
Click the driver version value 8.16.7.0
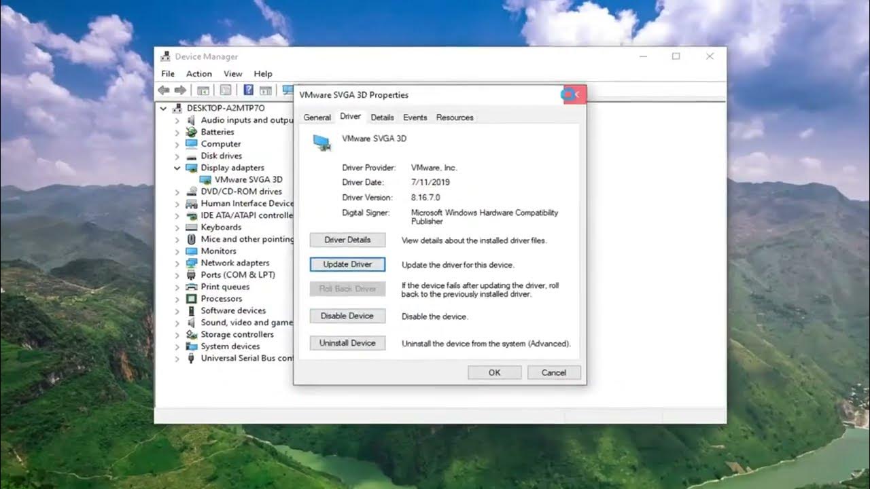tap(425, 198)
